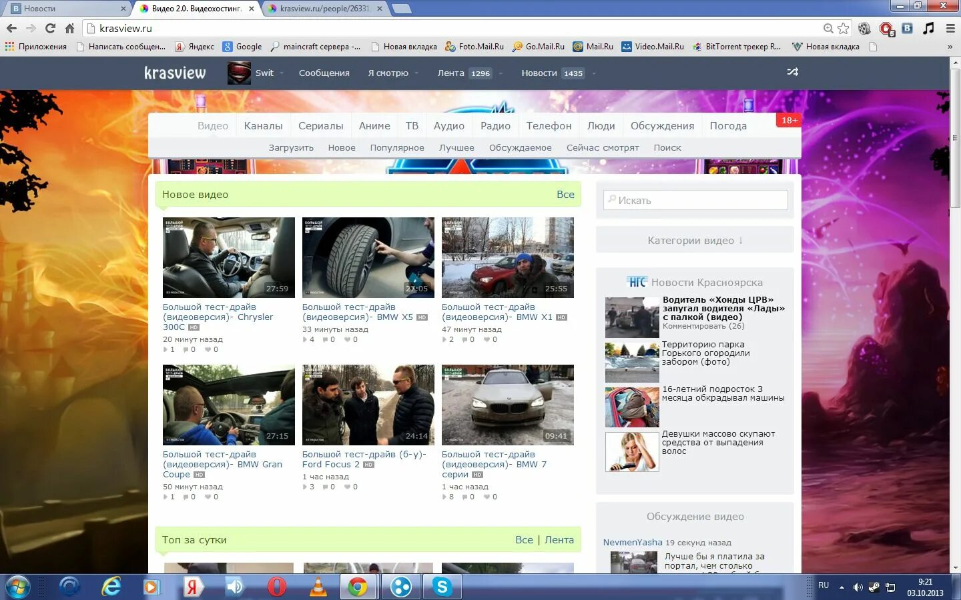Open the Погода section

pos(728,126)
